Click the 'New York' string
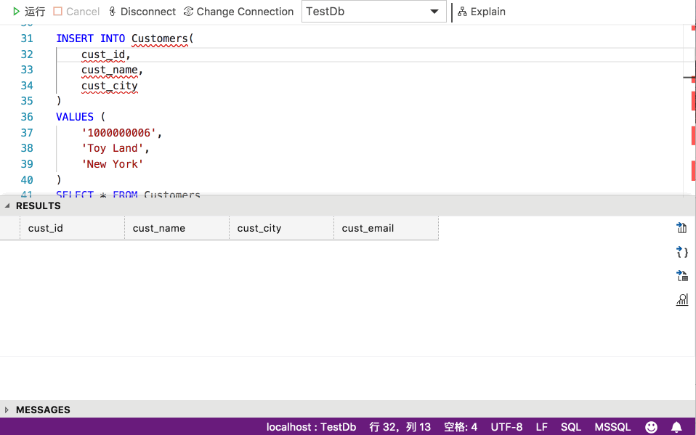The height and width of the screenshot is (435, 696). click(113, 164)
